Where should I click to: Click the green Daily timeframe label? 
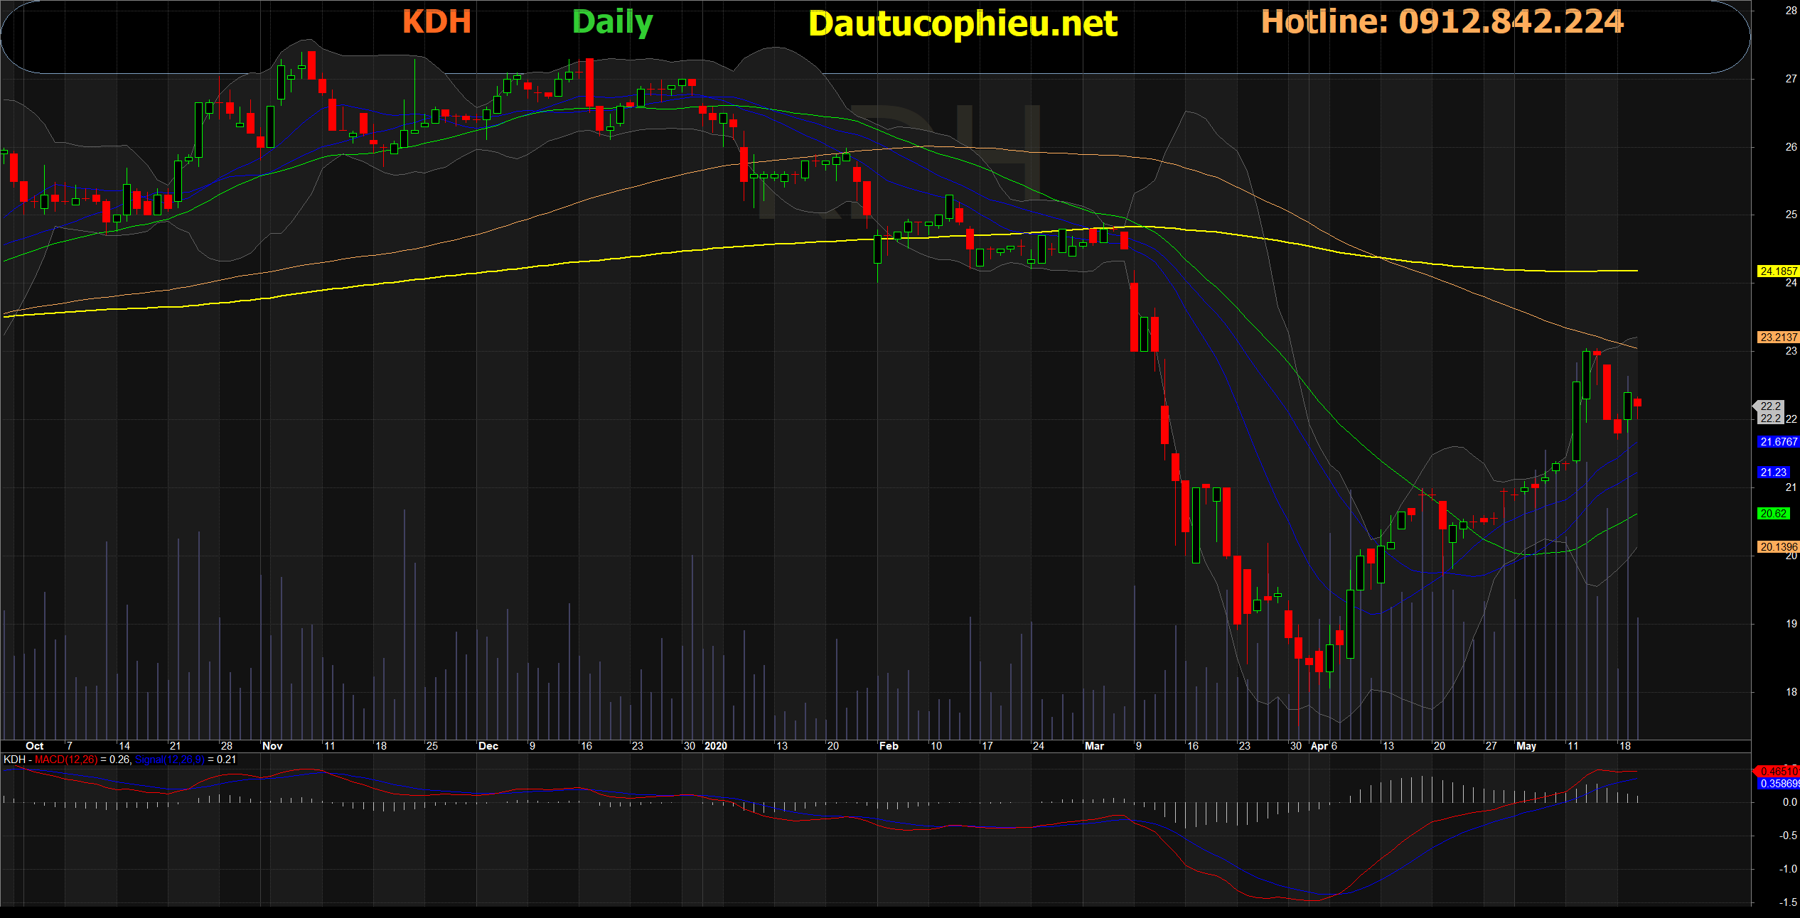click(612, 23)
